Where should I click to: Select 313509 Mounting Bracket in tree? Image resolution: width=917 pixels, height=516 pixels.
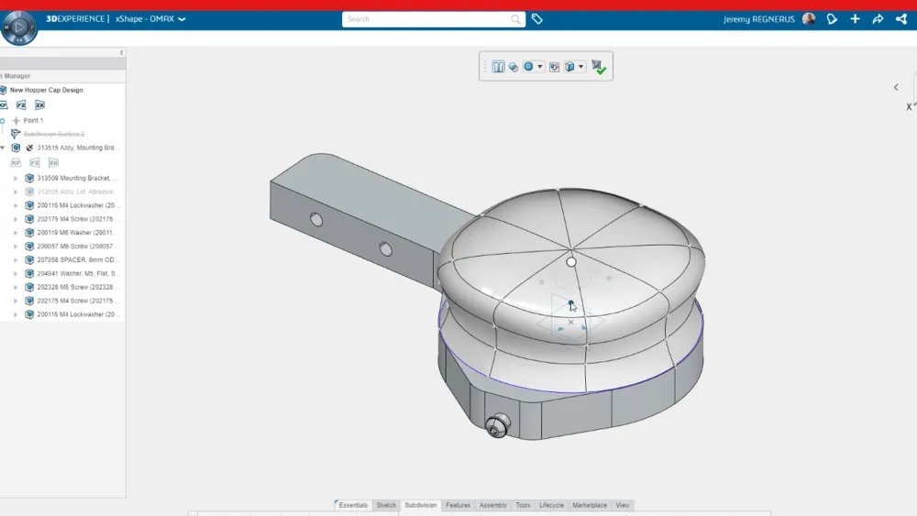(77, 178)
